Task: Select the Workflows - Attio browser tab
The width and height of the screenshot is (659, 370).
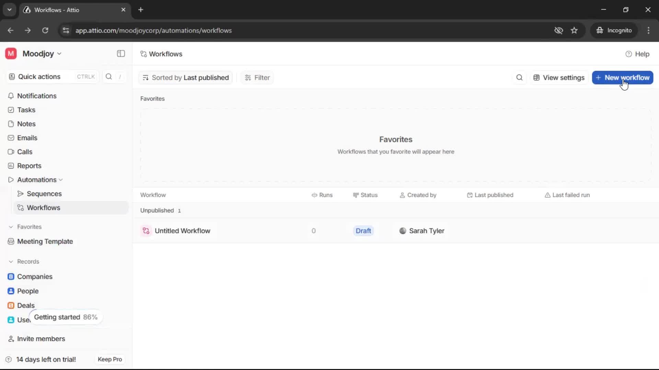Action: click(x=74, y=10)
